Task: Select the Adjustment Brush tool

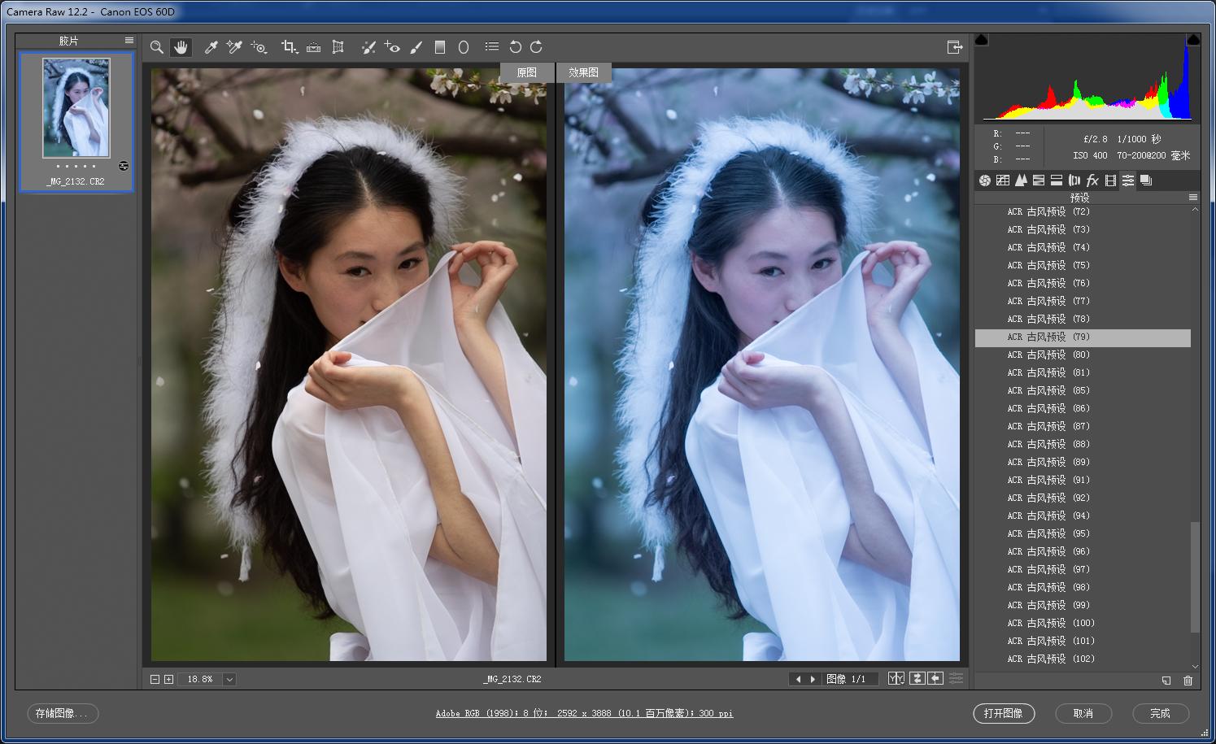Action: pos(416,46)
